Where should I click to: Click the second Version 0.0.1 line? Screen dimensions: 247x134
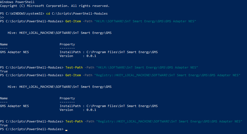click(x=78, y=110)
